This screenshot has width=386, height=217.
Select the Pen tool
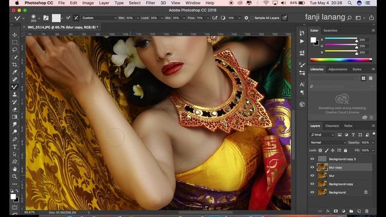click(x=14, y=139)
